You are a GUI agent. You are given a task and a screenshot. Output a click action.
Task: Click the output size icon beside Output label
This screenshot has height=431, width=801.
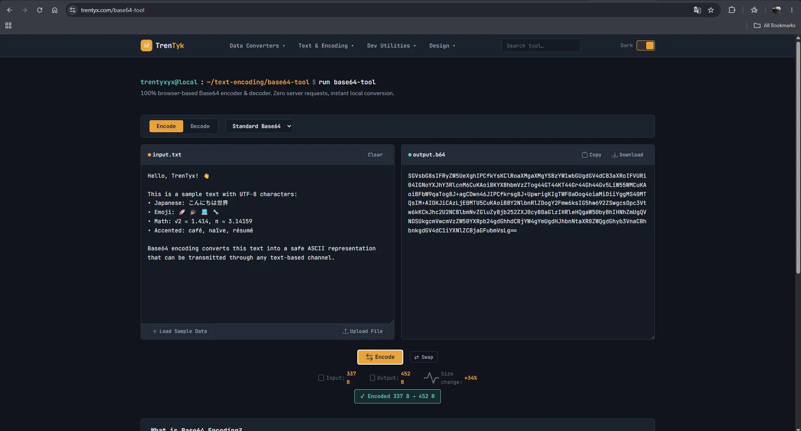372,378
